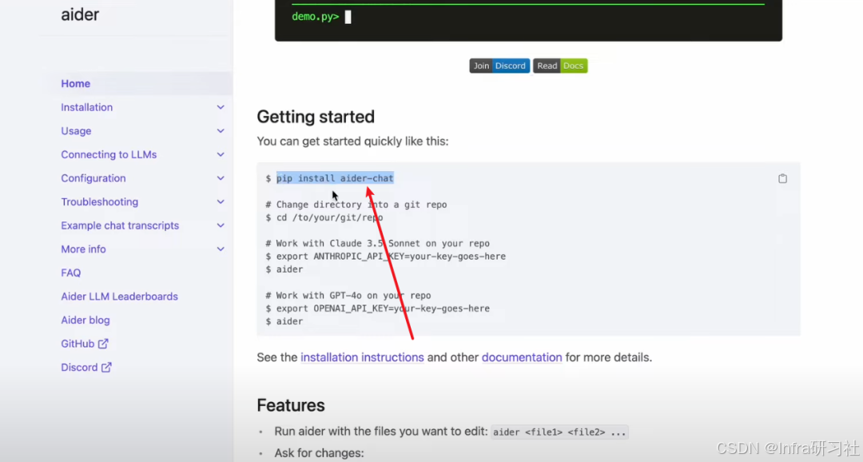The image size is (863, 462).
Task: Click '# Change directory into a git repo' comment
Action: coord(356,205)
